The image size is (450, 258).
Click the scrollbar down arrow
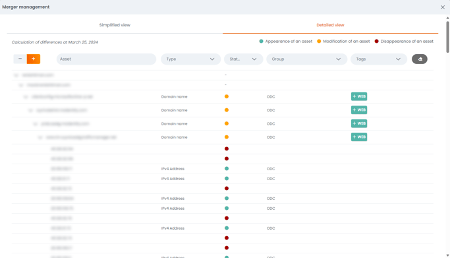447,255
